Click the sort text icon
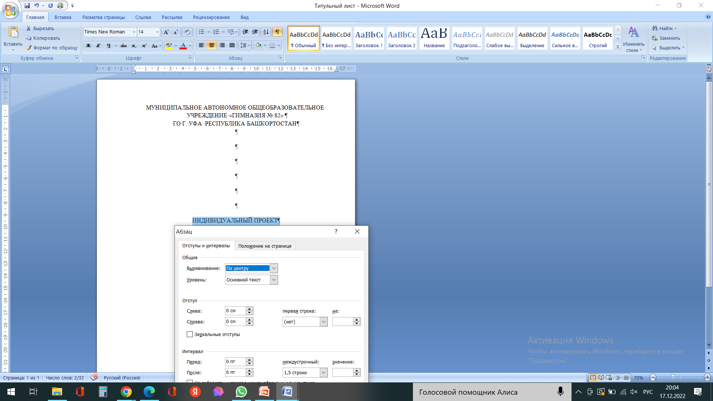This screenshot has width=713, height=401. coord(266,32)
